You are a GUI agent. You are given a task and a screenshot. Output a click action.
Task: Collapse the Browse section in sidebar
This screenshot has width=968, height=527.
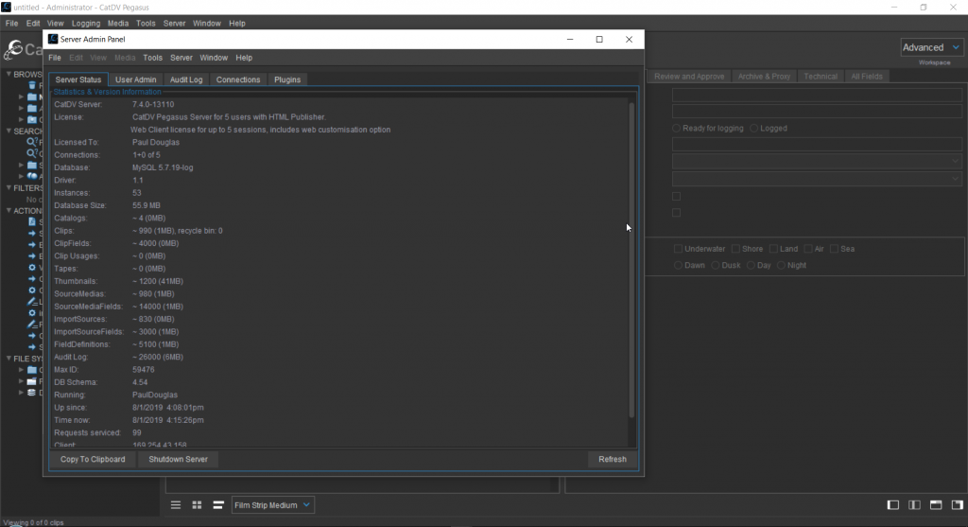click(9, 74)
